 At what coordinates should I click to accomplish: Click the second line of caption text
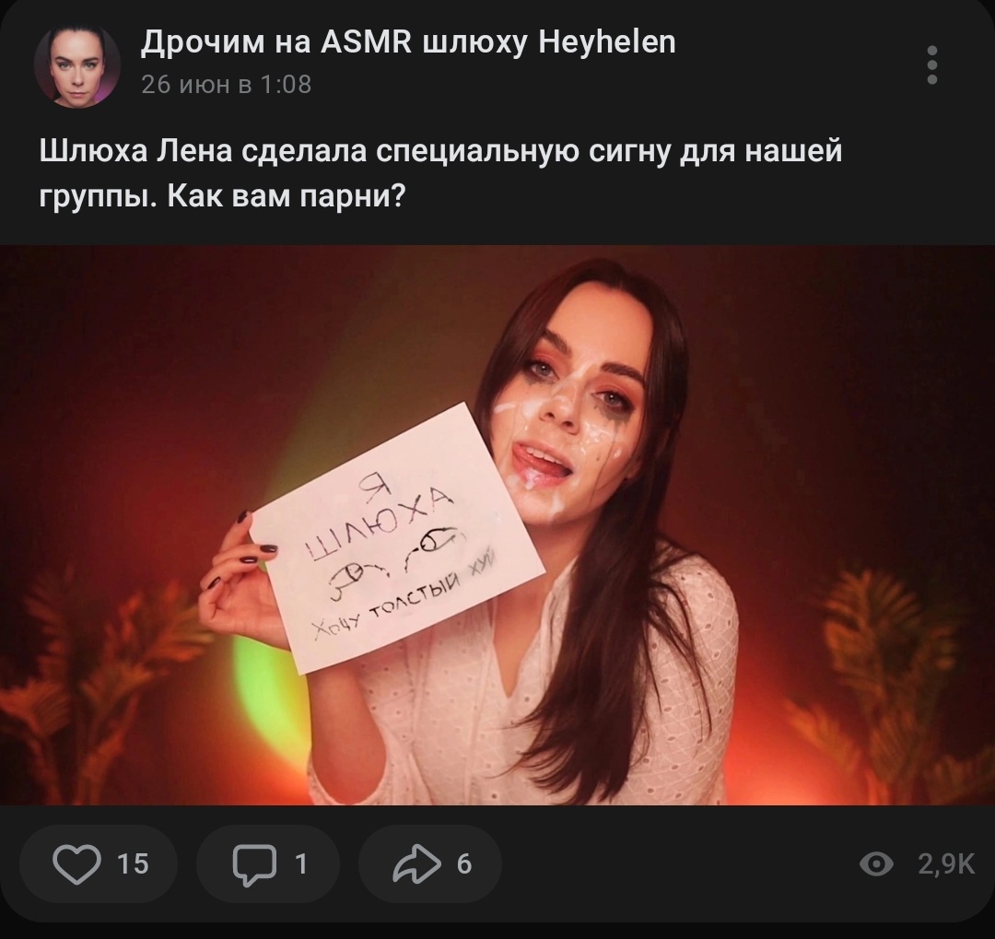(x=222, y=196)
